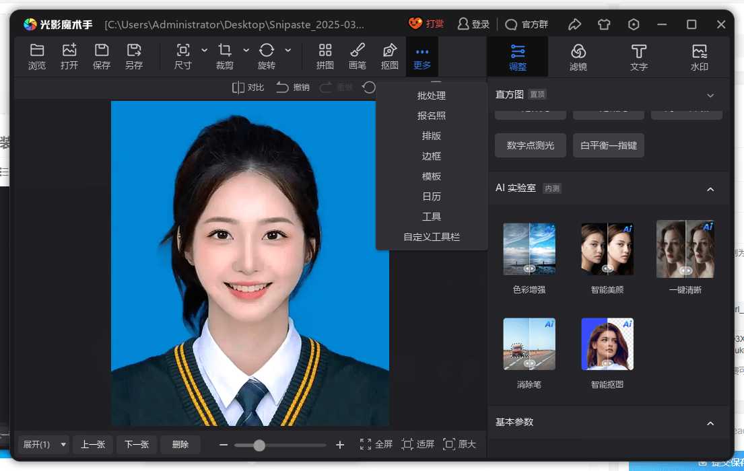744x471 pixels.
Task: Select 批处理 from the 更多 menu
Action: [431, 96]
